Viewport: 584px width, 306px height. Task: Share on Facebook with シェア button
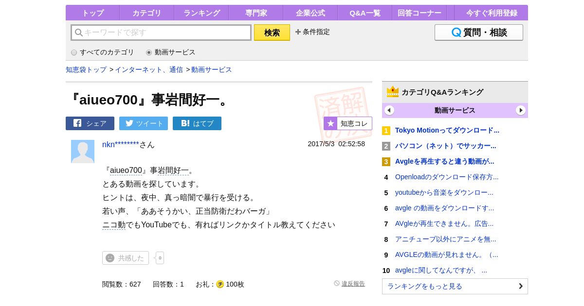pyautogui.click(x=90, y=123)
